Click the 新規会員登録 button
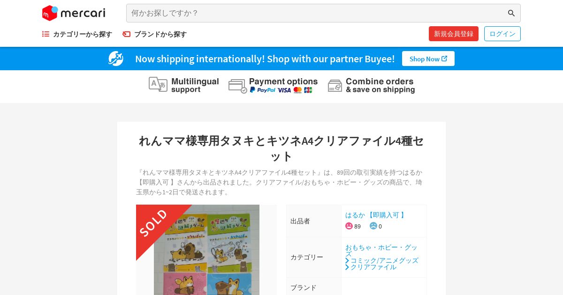The width and height of the screenshot is (563, 295). 454,34
